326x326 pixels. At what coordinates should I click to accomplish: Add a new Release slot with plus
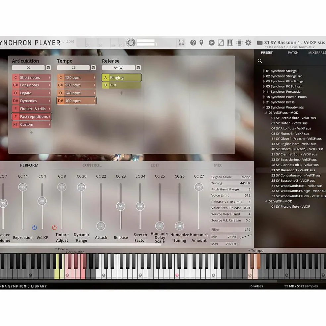(x=122, y=93)
